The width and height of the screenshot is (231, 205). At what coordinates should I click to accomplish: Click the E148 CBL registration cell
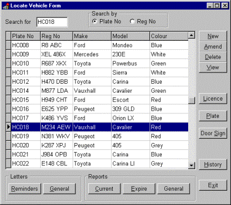point(57,164)
